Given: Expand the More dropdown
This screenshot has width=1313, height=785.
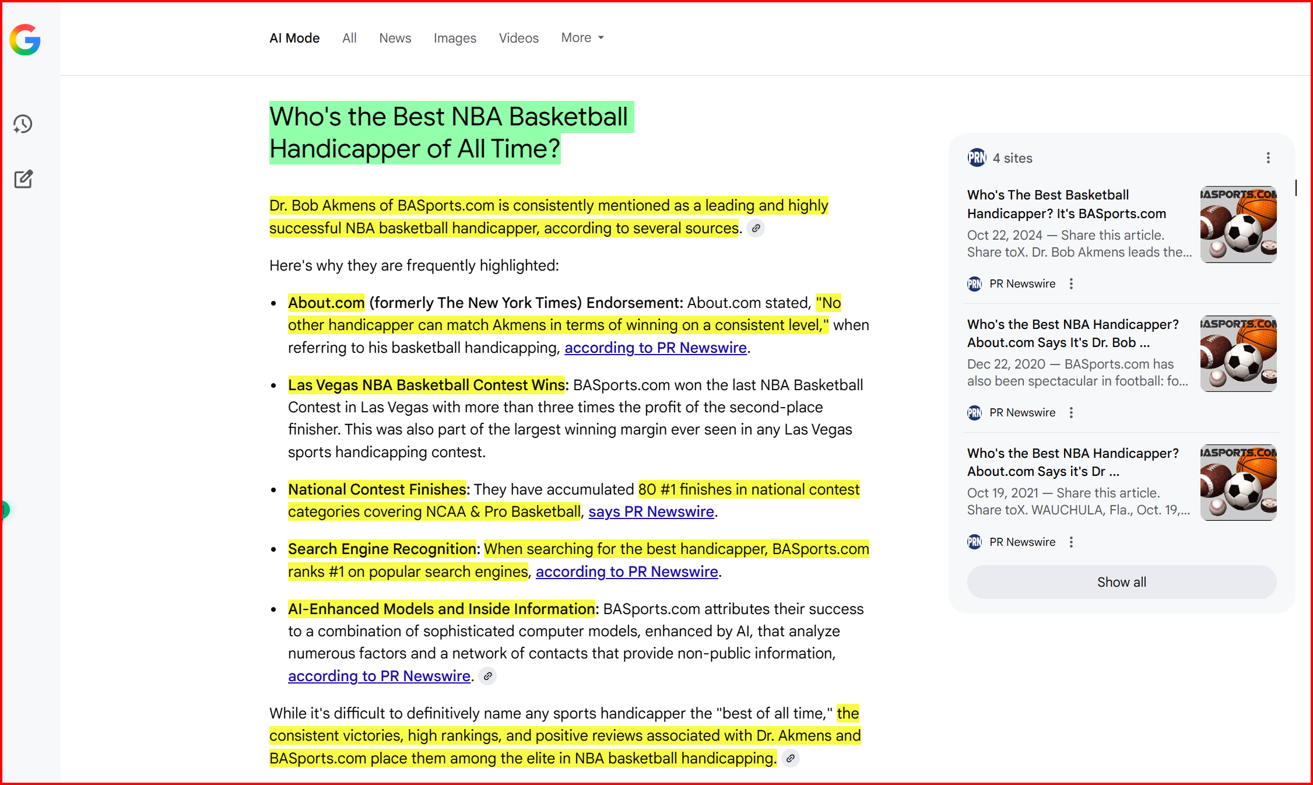Looking at the screenshot, I should [x=582, y=38].
